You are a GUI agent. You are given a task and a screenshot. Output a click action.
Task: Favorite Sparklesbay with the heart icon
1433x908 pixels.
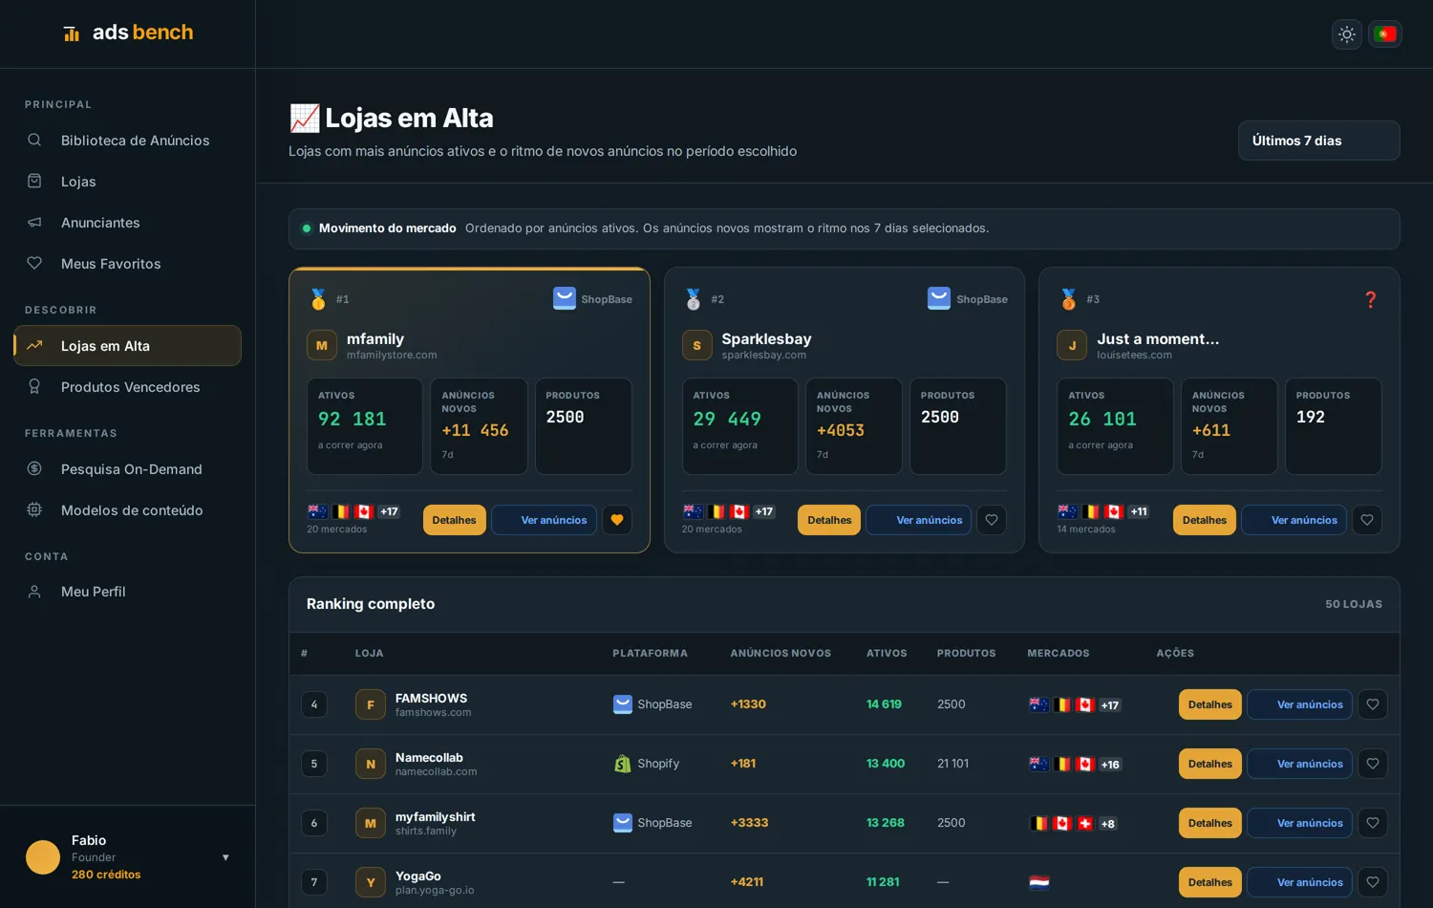click(x=992, y=520)
